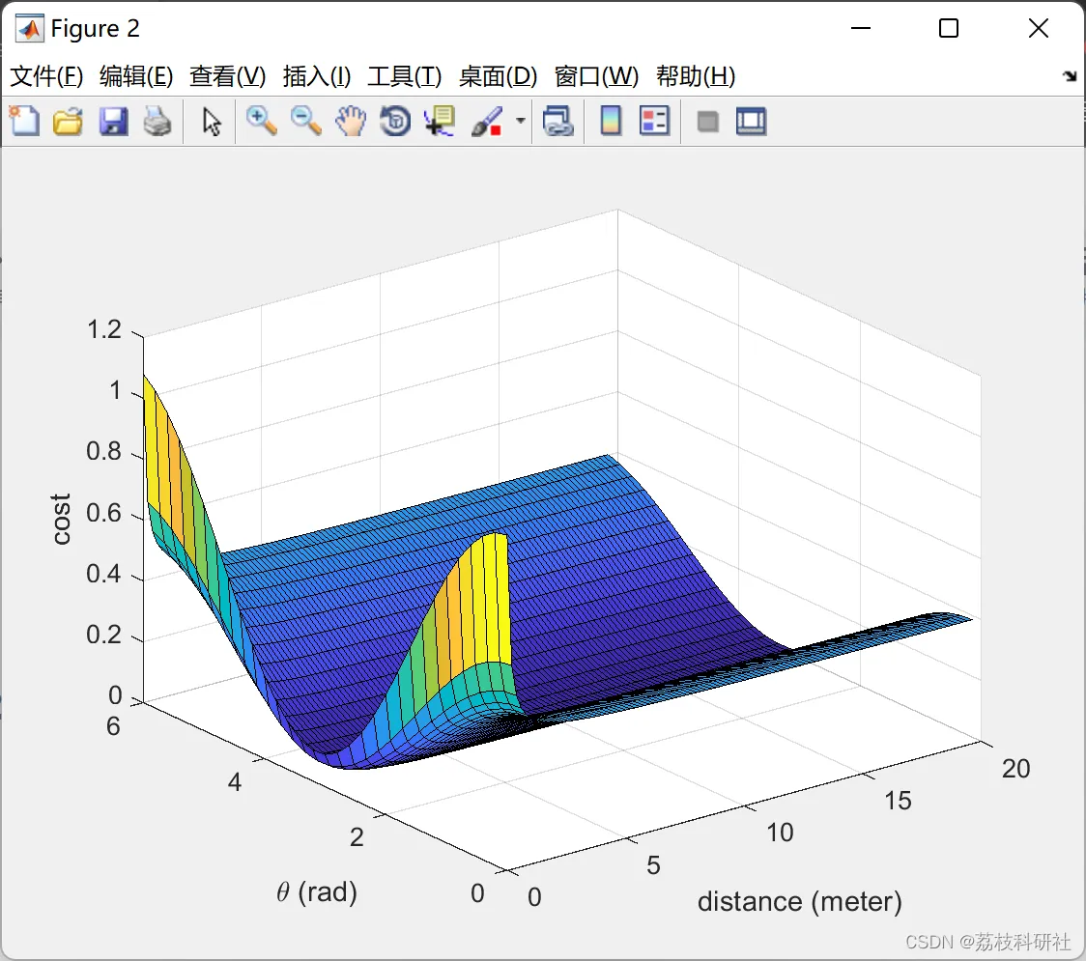The width and height of the screenshot is (1086, 961).
Task: Open the Brush color dropdown arrow
Action: click(520, 121)
